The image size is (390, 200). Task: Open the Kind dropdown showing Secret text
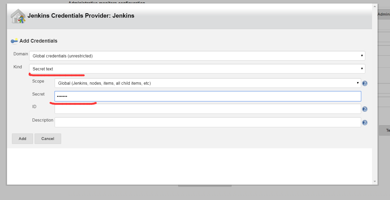coord(197,69)
